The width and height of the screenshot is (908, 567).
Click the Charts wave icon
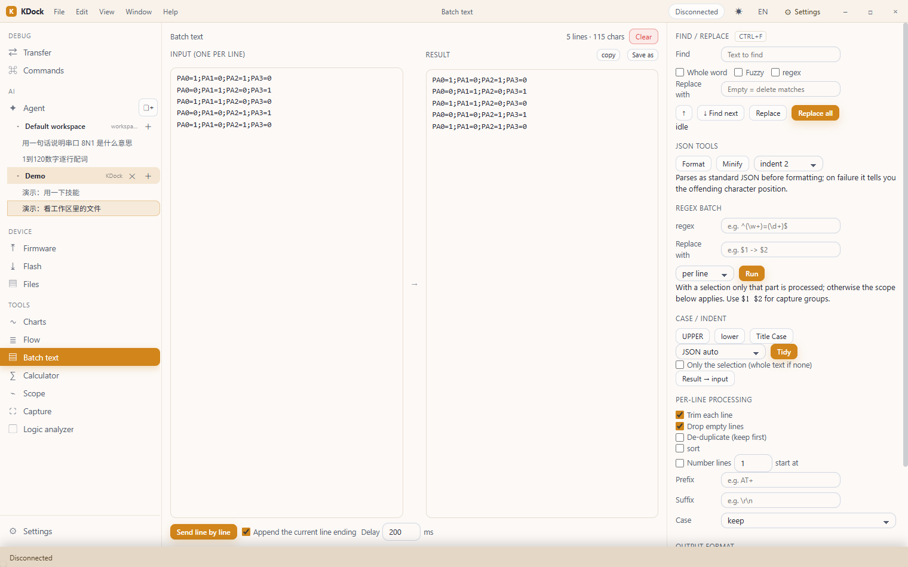[x=13, y=322]
